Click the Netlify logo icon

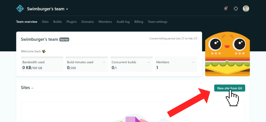click(20, 9)
